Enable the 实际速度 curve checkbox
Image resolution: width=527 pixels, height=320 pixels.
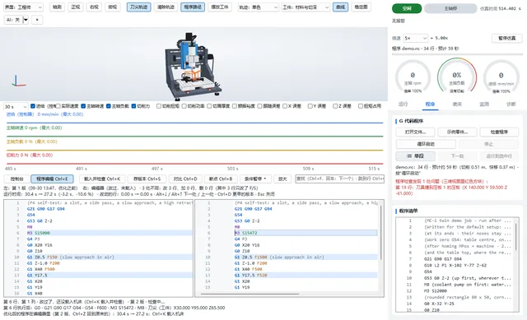click(58, 106)
